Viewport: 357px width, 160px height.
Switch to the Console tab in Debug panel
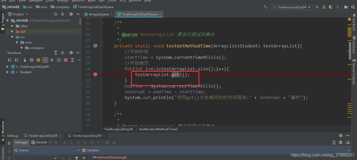pyautogui.click(x=41, y=142)
